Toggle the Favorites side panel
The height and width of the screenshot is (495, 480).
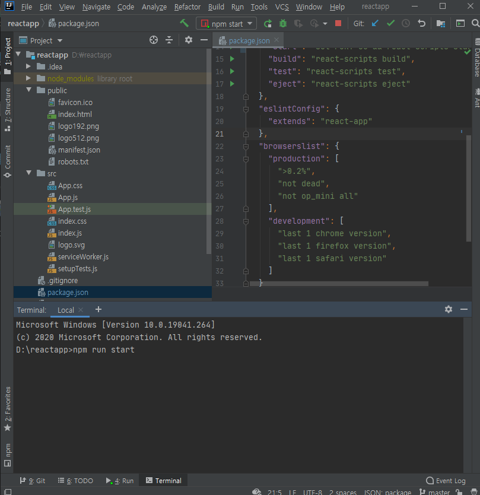[x=8, y=409]
